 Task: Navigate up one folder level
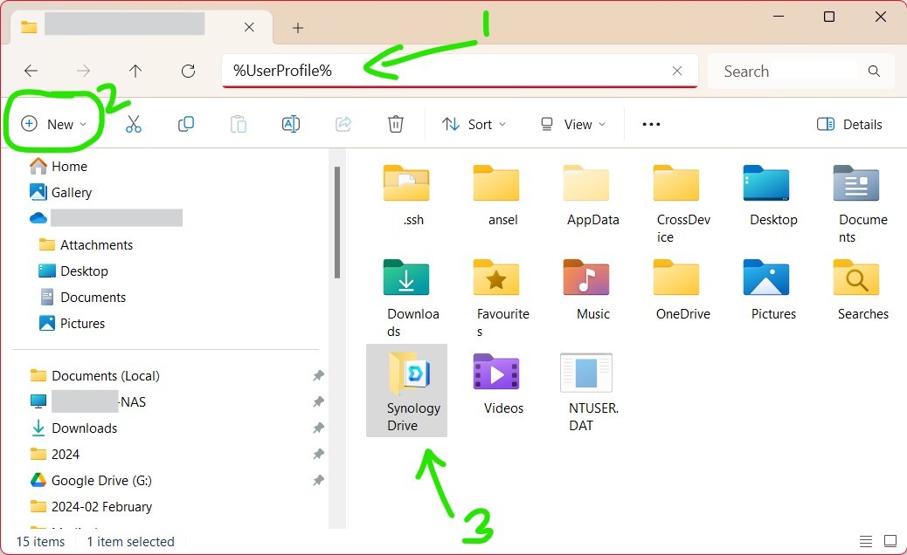pos(135,71)
